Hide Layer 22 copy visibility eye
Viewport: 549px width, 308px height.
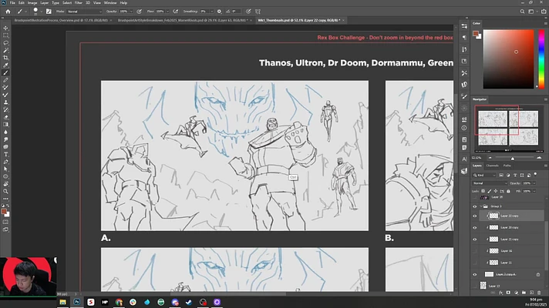click(x=475, y=216)
